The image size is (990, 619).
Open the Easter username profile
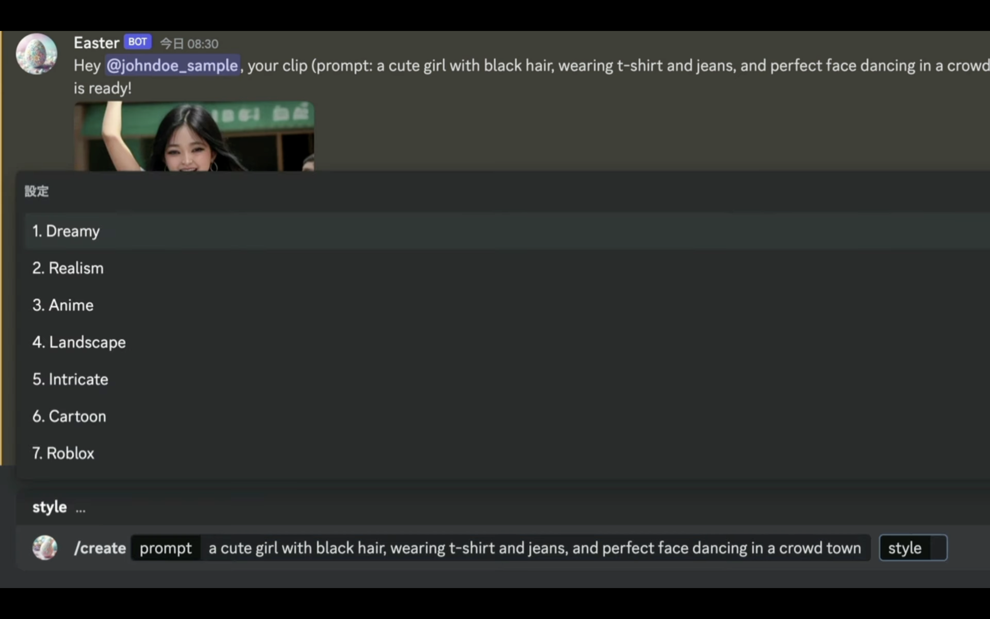(x=97, y=43)
